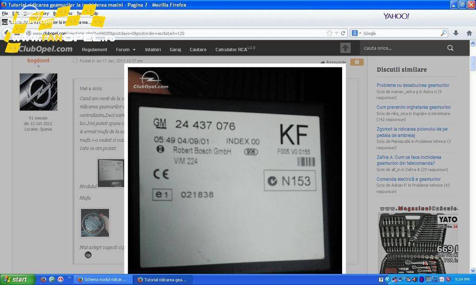
Task: Click the red shield icon in system tray
Action: (x=448, y=279)
